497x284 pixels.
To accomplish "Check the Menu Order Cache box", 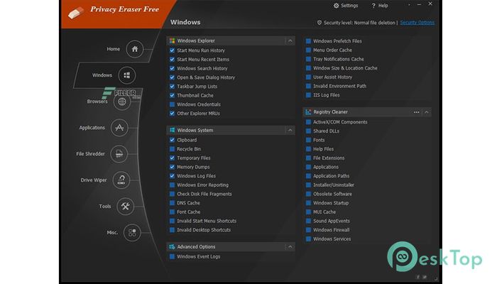I will pyautogui.click(x=308, y=50).
